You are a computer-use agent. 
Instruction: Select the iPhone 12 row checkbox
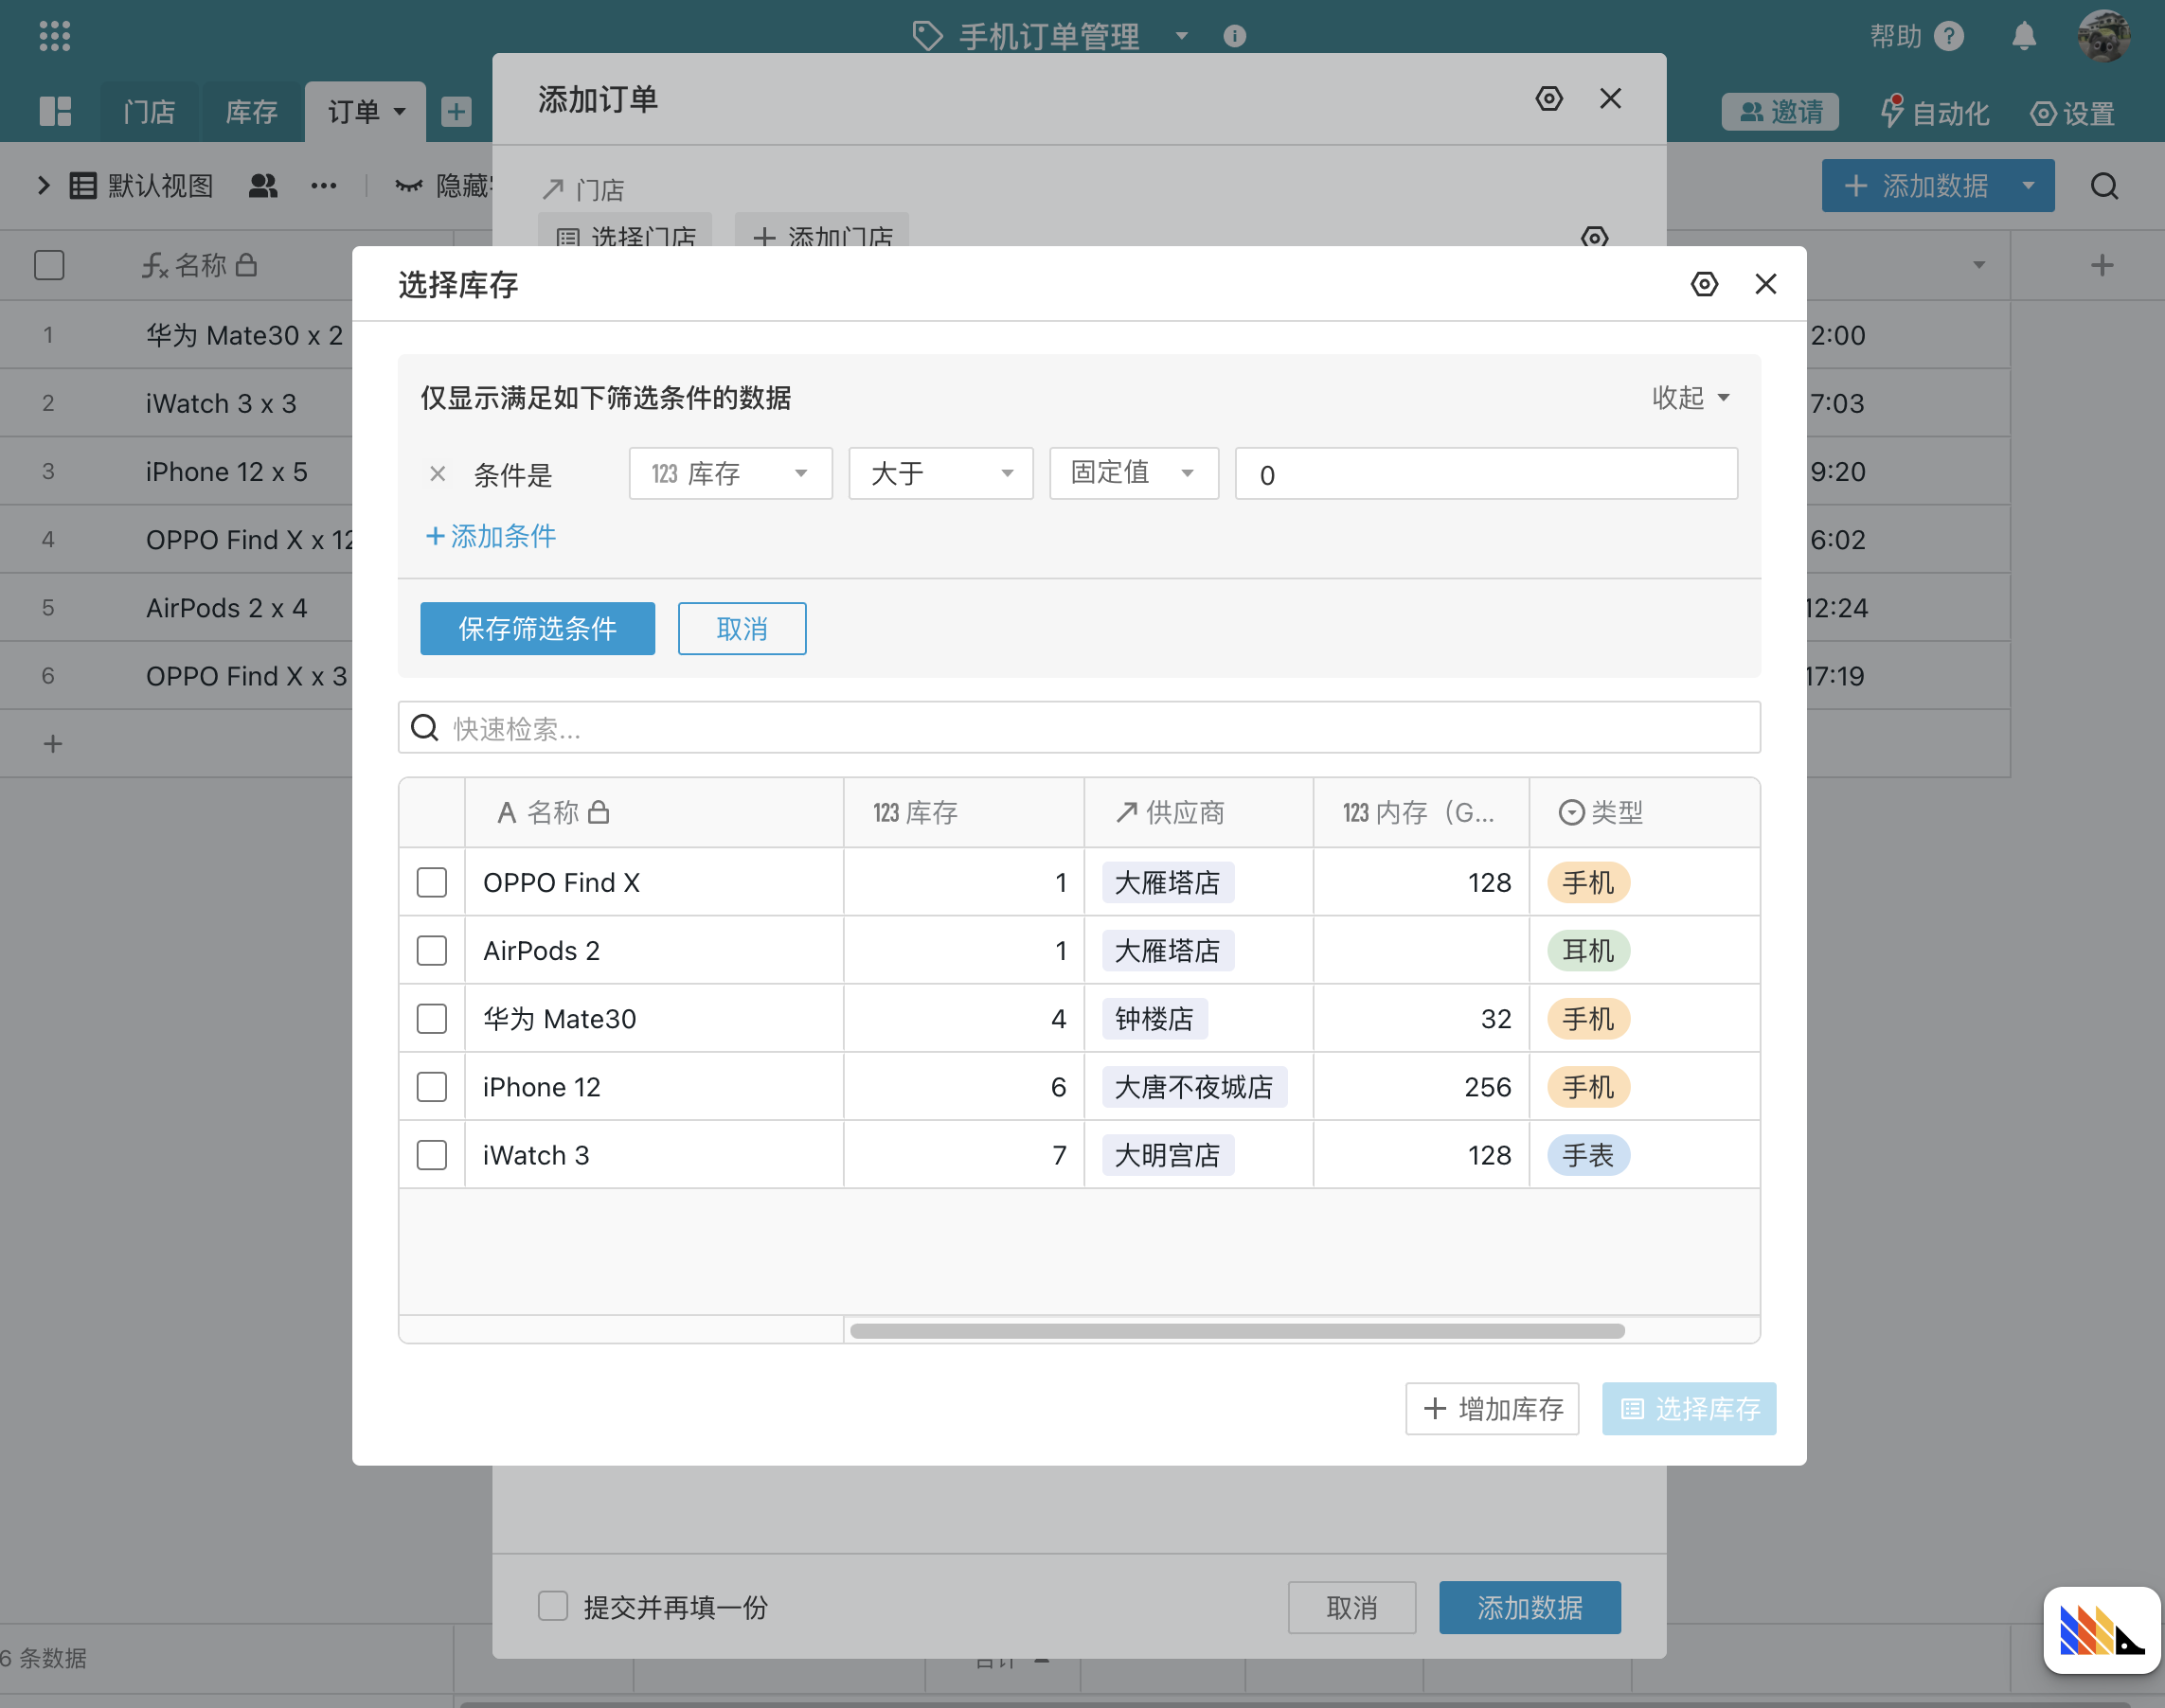pos(432,1087)
